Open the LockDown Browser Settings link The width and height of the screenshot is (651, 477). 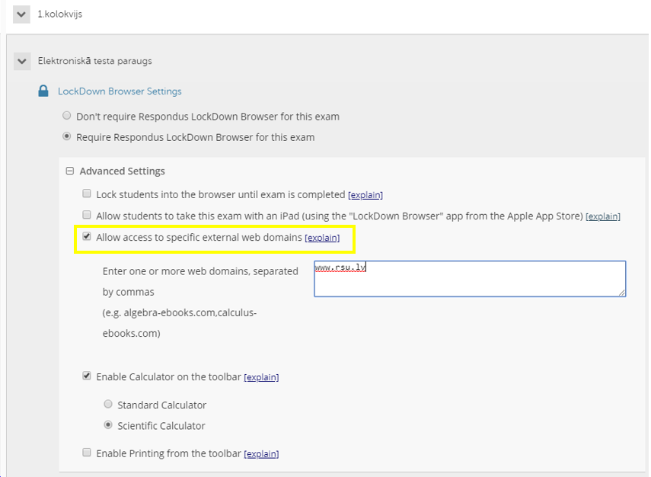(120, 91)
